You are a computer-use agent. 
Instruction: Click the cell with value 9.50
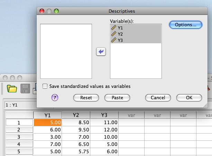pos(76,130)
